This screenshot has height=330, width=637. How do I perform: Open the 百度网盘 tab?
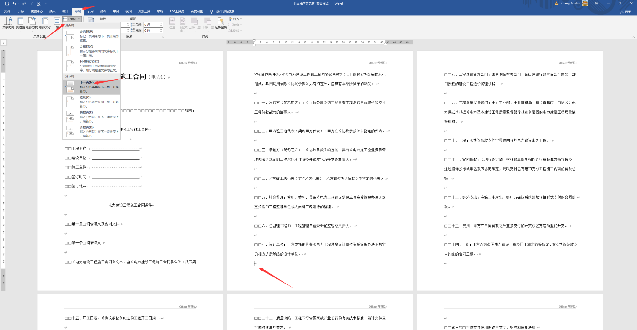point(197,11)
